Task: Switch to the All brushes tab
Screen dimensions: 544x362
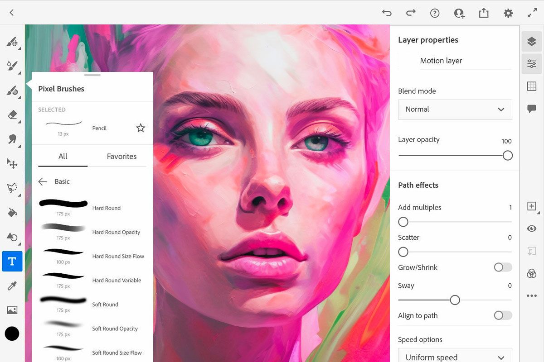Action: click(62, 156)
